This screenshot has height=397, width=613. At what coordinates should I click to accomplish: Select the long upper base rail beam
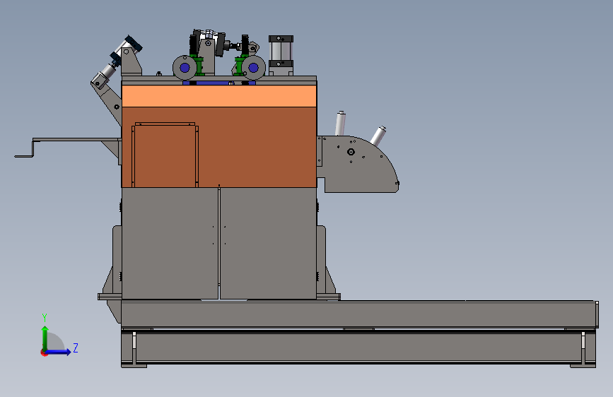[359, 314]
